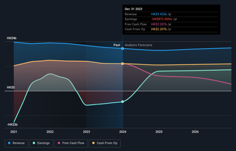This screenshot has height=151, width=236.
Task: Click the tooltip date 'Dec 31 2023'
Action: (133, 9)
